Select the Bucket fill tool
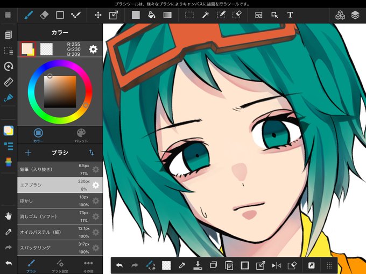The height and width of the screenshot is (274, 366). pyautogui.click(x=152, y=15)
